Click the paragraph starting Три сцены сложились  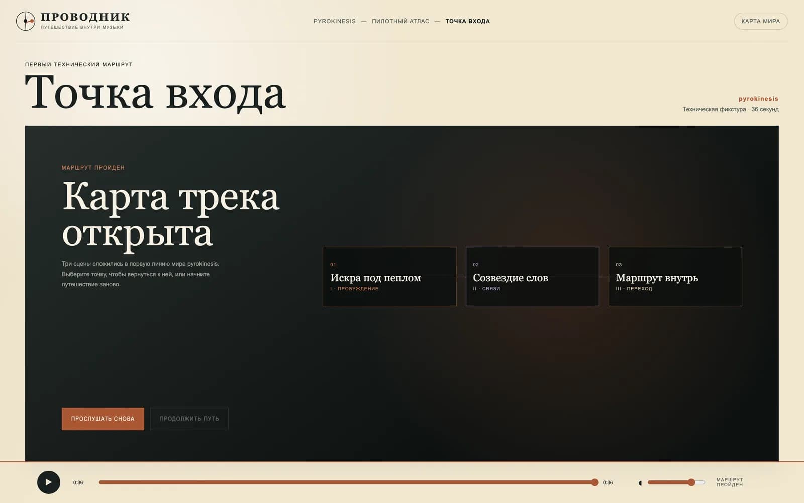pyautogui.click(x=141, y=274)
